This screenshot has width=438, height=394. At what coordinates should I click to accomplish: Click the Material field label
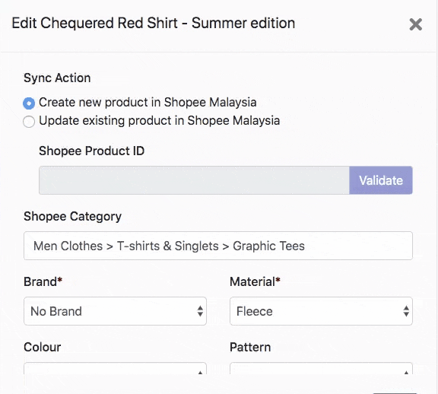(x=255, y=281)
